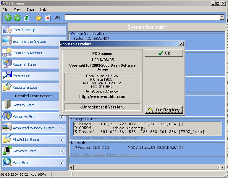228x178 pixels.
Task: Click the yellow star Favorites icon
Action: point(38,18)
